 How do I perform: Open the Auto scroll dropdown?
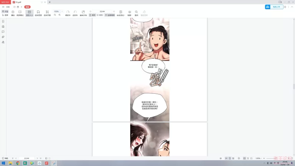pyautogui.click(x=121, y=13)
